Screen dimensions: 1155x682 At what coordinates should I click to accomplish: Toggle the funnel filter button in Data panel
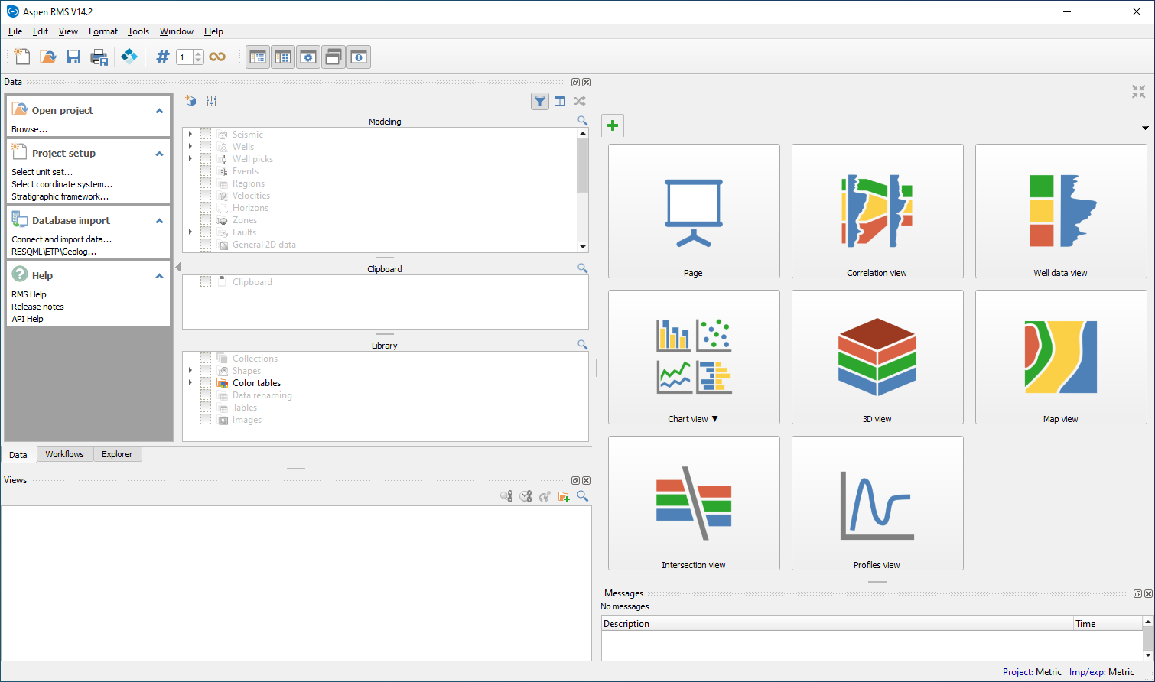click(x=540, y=101)
